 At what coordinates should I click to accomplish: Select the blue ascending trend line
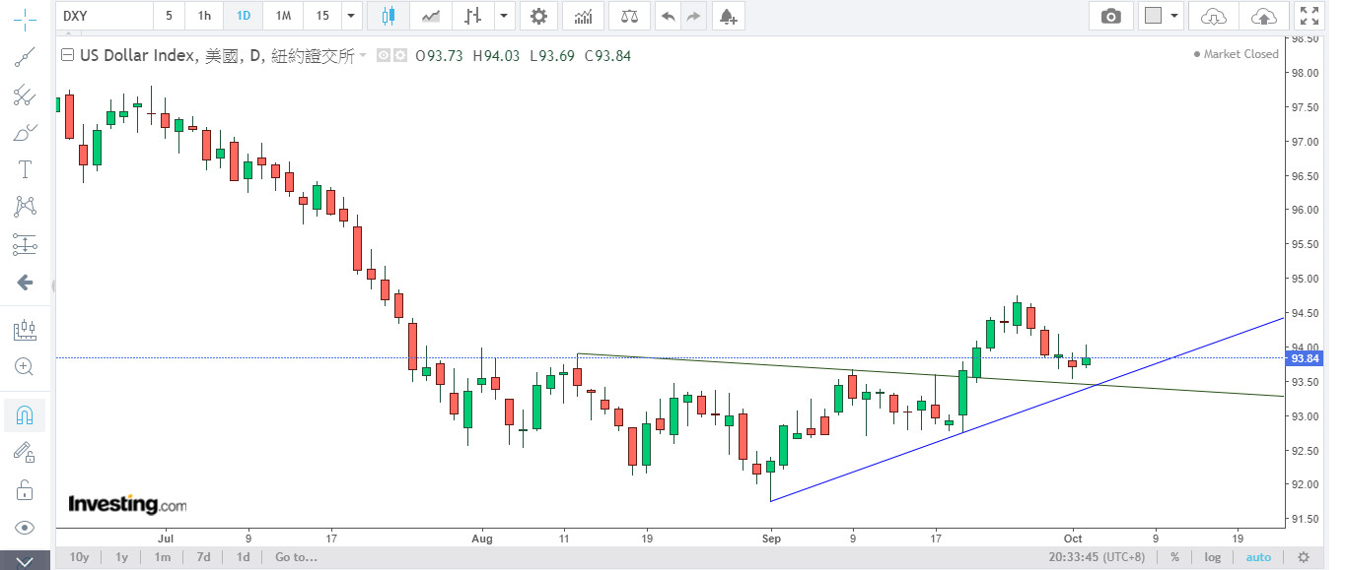point(1026,410)
